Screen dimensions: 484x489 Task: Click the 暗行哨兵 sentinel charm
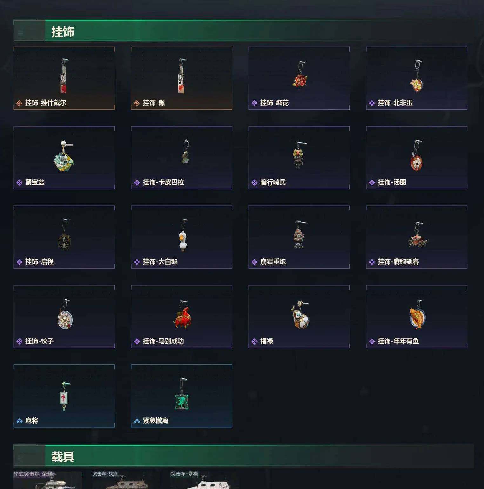click(299, 155)
